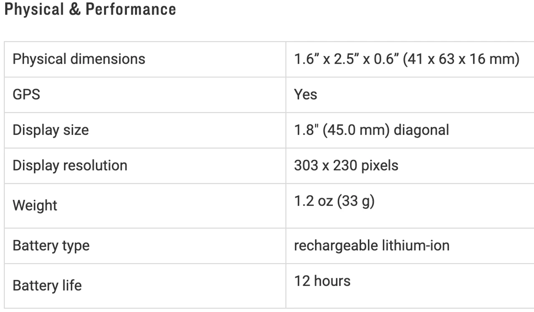This screenshot has height=312, width=534.
Task: Click the (45.0 mm) text in Display size
Action: pos(361,130)
